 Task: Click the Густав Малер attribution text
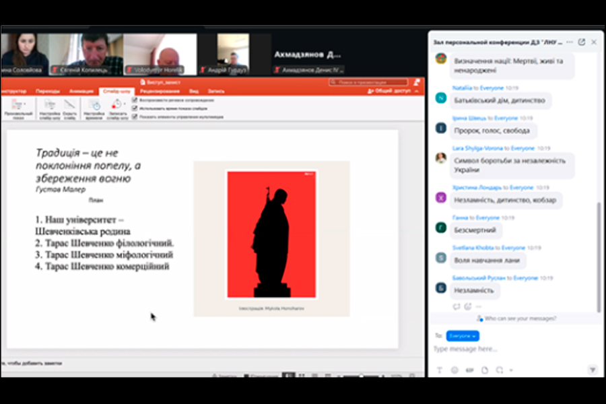click(61, 189)
